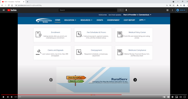Image resolution: width=188 pixels, height=99 pixels.
Task: Select the NGS - Innovation YouTube tab
Action: click(x=13, y=2)
